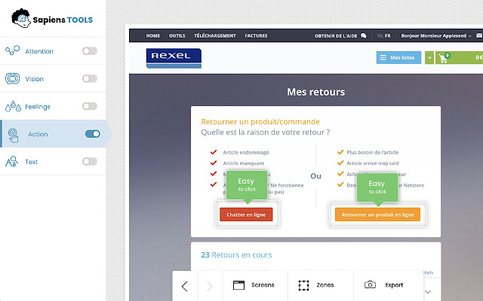Enable the Text toggle switch
The width and height of the screenshot is (483, 301).
pyautogui.click(x=90, y=162)
